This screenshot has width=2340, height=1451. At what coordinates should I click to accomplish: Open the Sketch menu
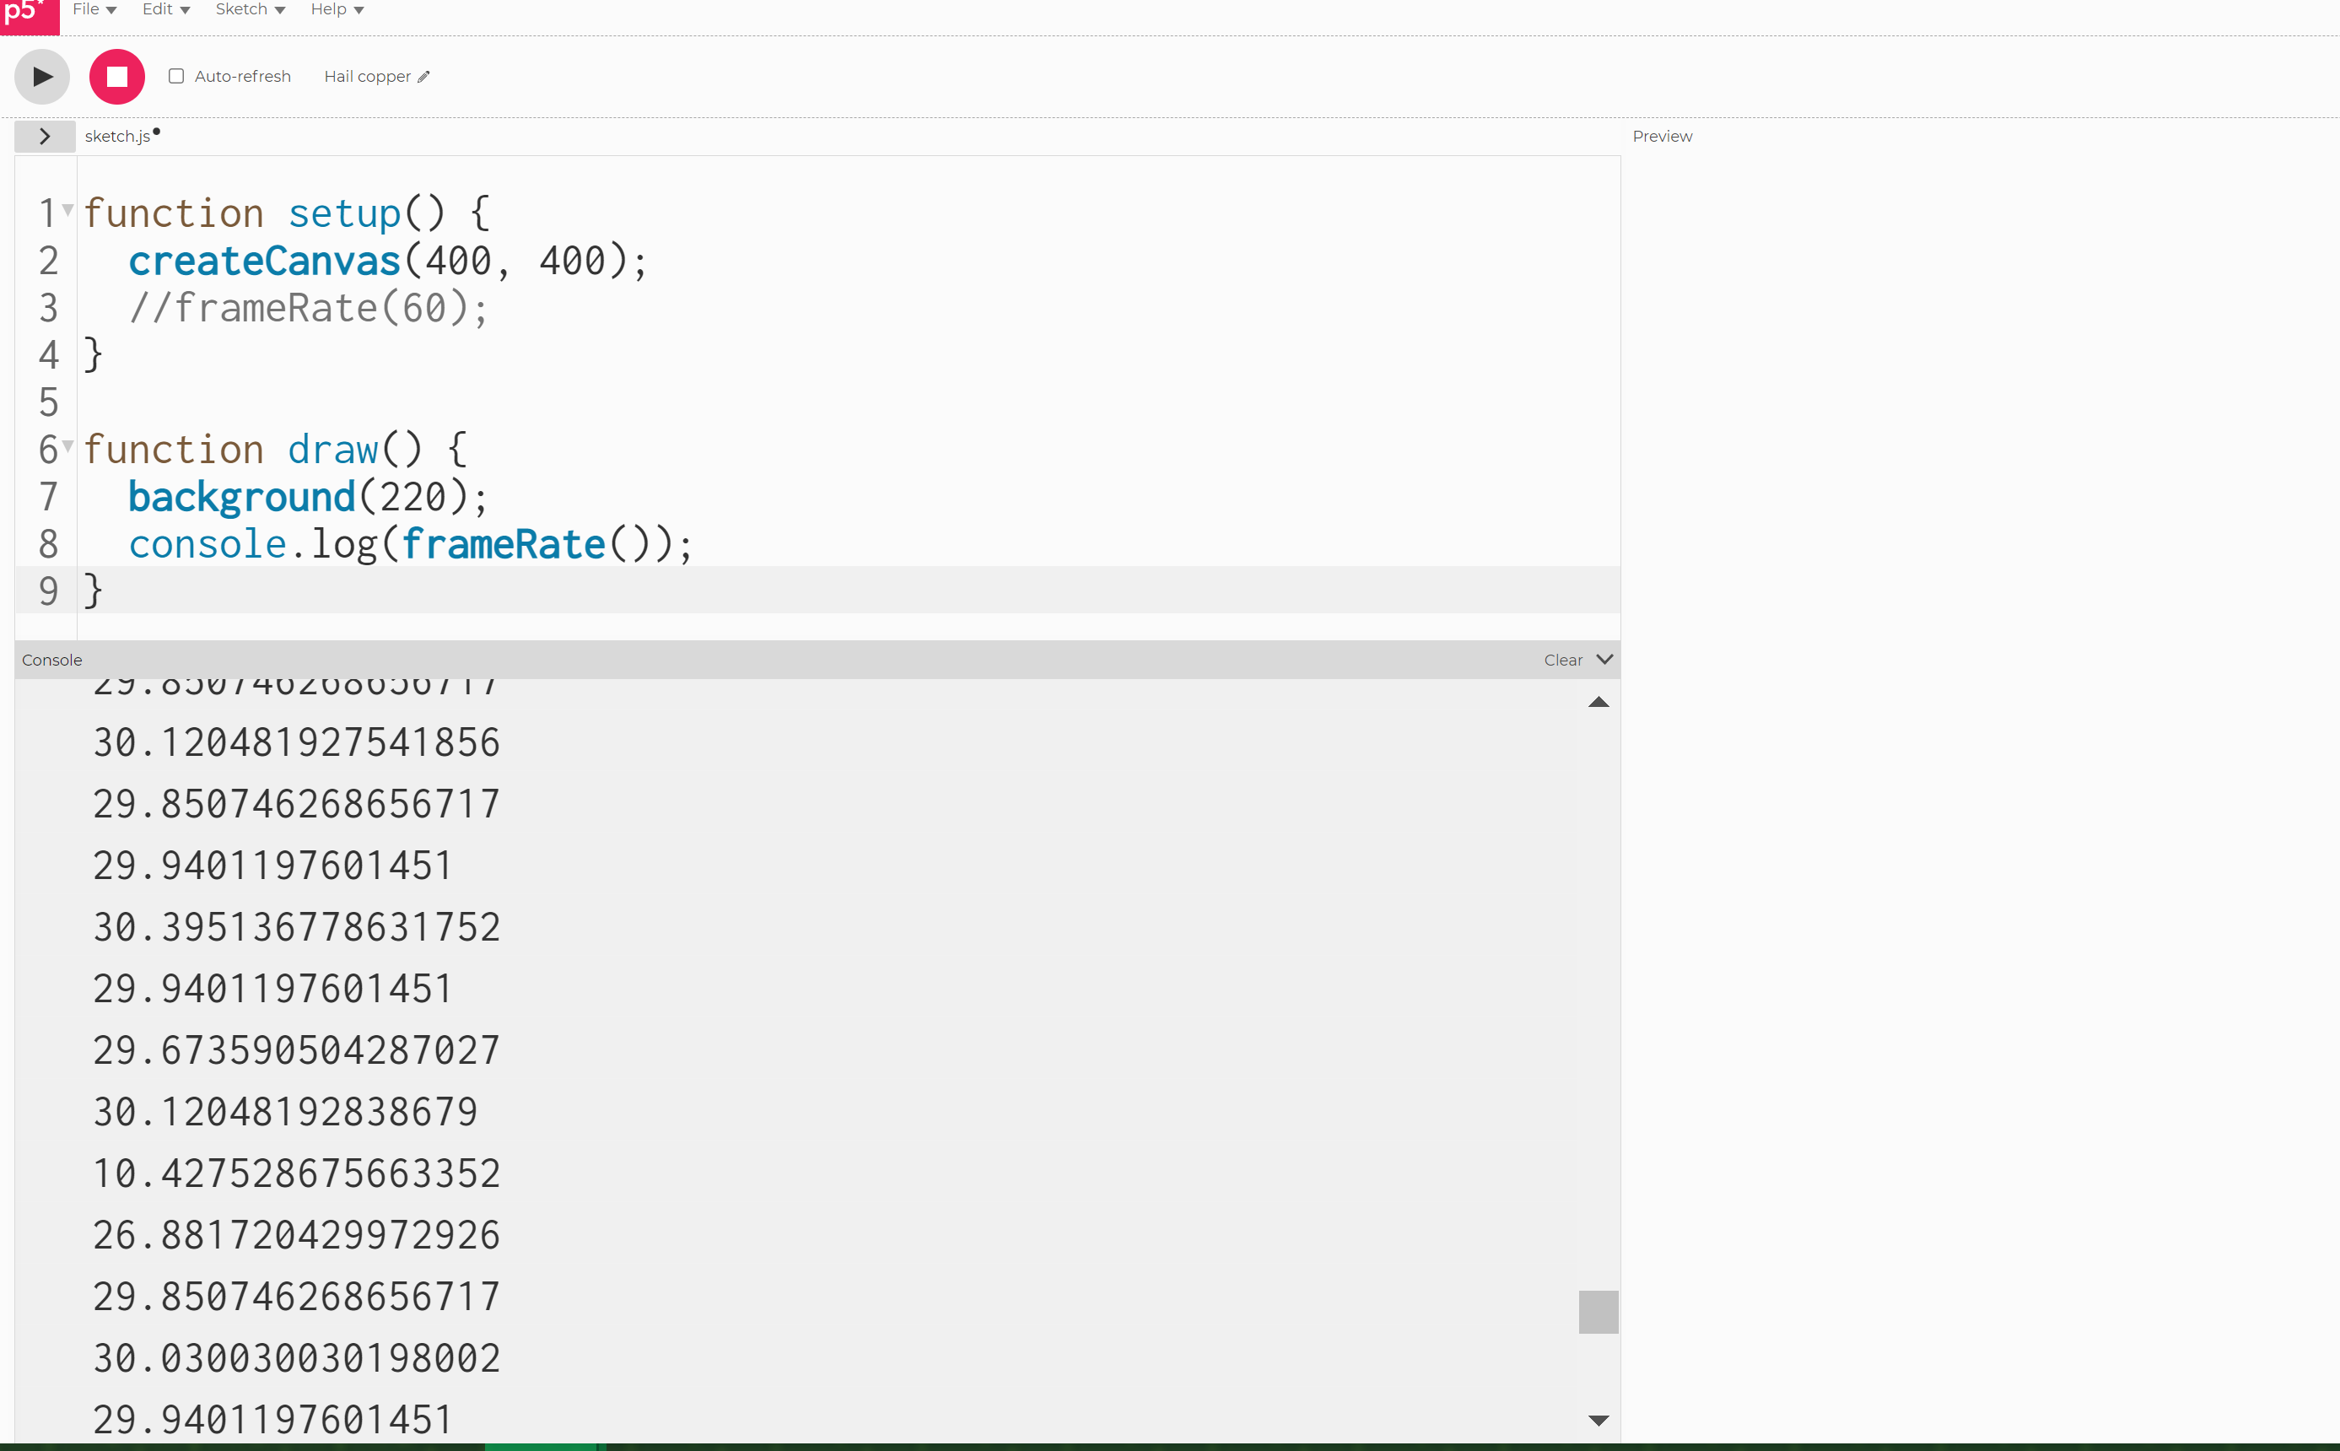(x=243, y=8)
